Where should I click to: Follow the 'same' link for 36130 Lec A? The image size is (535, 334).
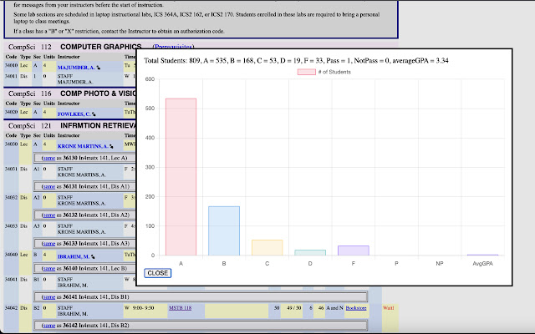coord(49,158)
